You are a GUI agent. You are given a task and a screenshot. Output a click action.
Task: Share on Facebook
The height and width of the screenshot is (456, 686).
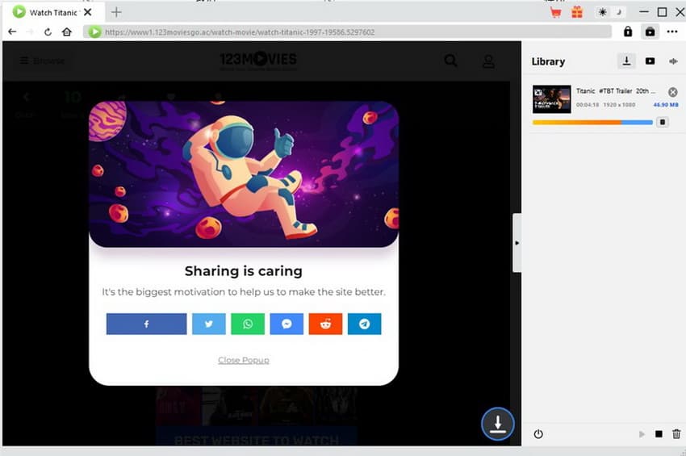[146, 324]
